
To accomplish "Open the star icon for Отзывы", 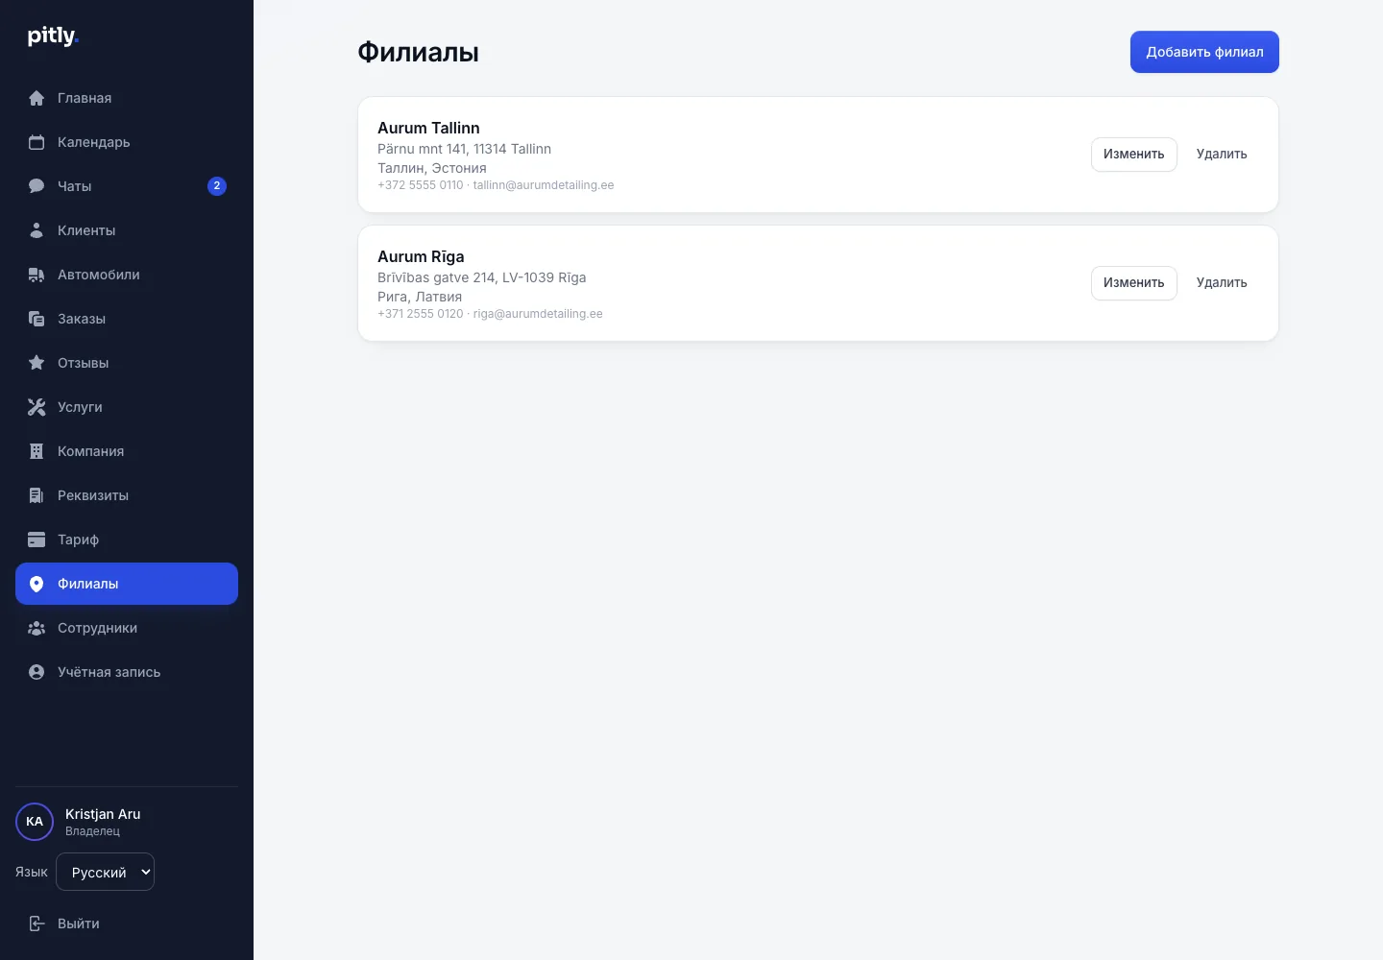I will pos(36,363).
